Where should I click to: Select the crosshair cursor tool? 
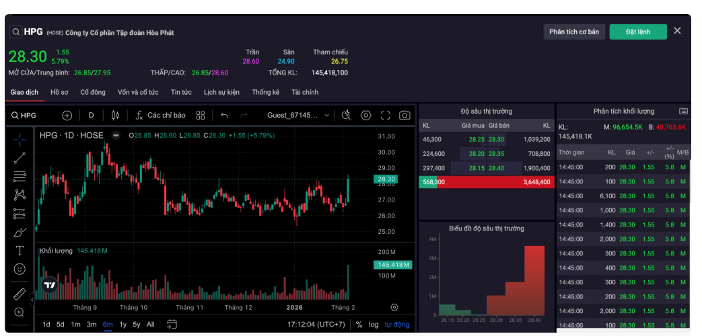pyautogui.click(x=20, y=139)
